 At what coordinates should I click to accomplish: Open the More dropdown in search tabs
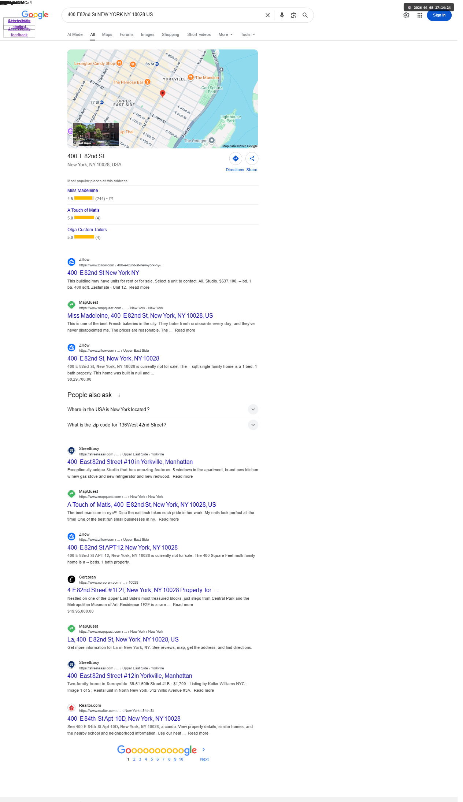click(225, 35)
